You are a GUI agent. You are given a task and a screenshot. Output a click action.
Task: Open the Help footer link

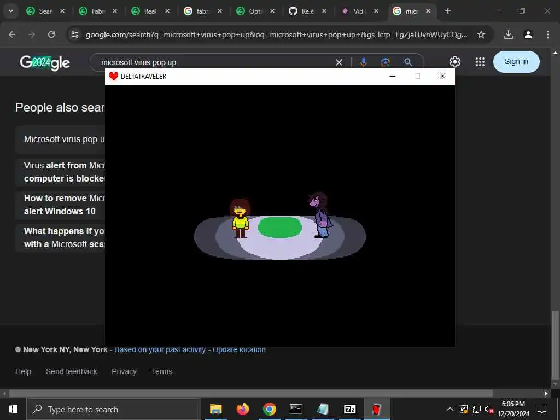(x=23, y=371)
